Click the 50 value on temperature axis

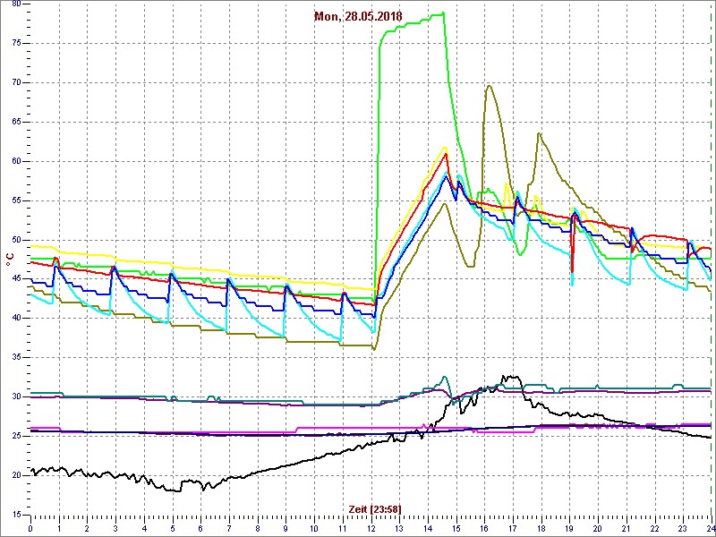tap(15, 240)
